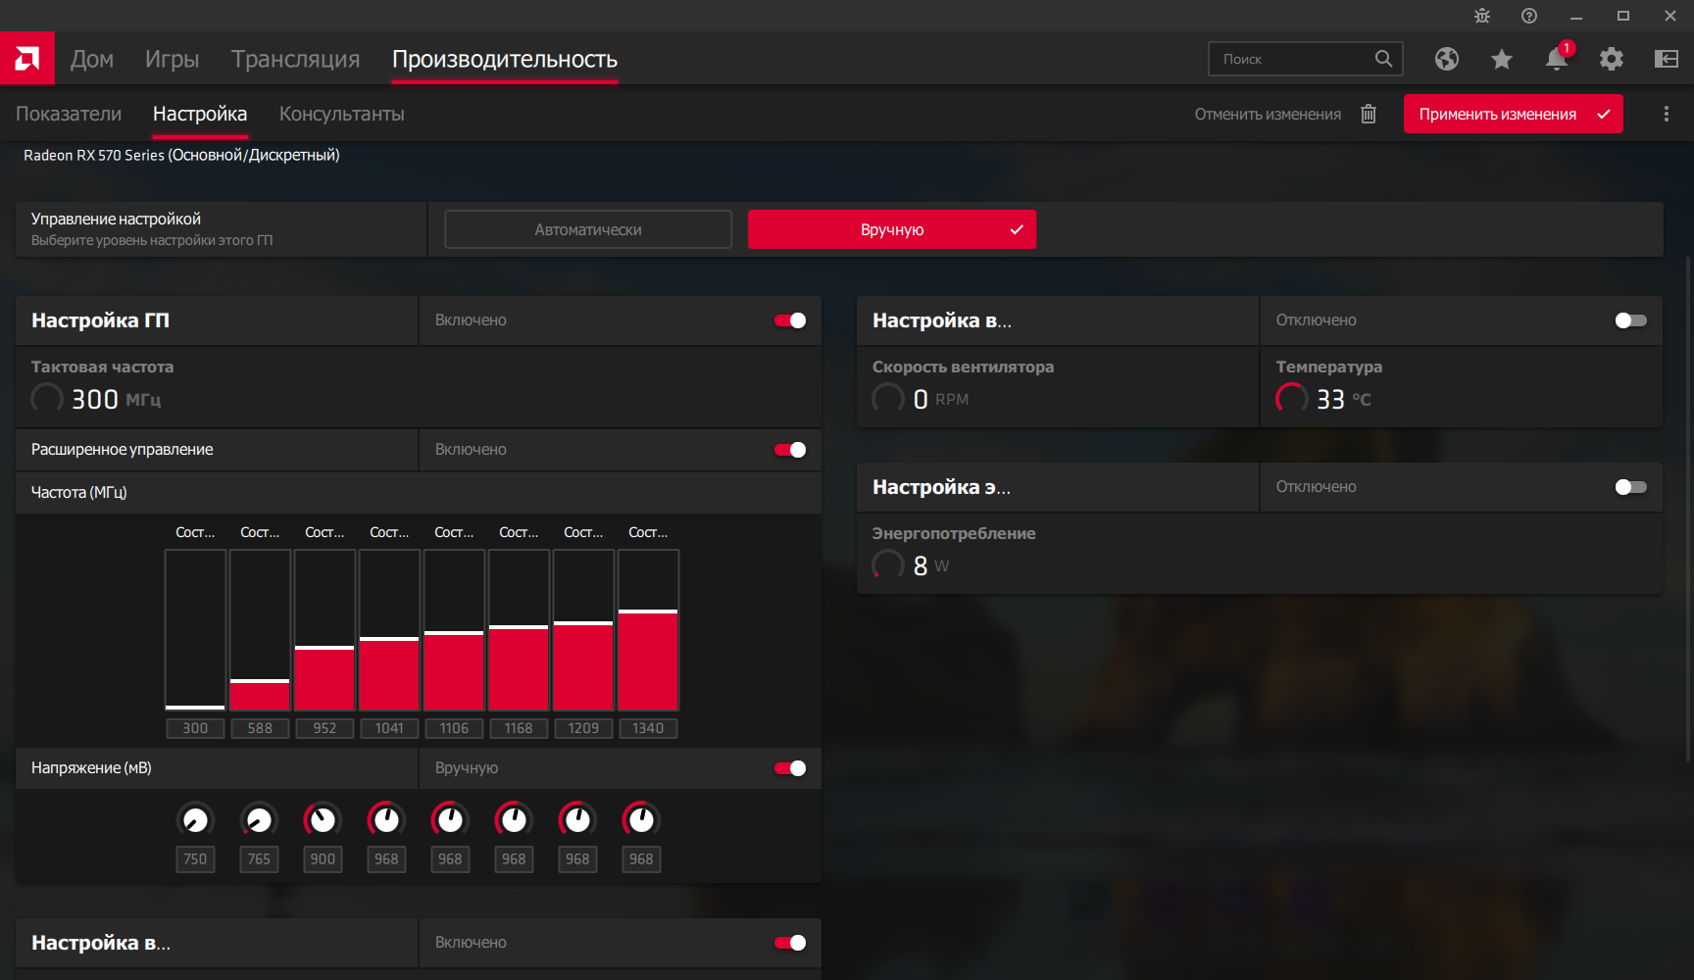Turn off Расширенное управление toggle
Image resolution: width=1694 pixels, height=980 pixels.
[x=790, y=450]
